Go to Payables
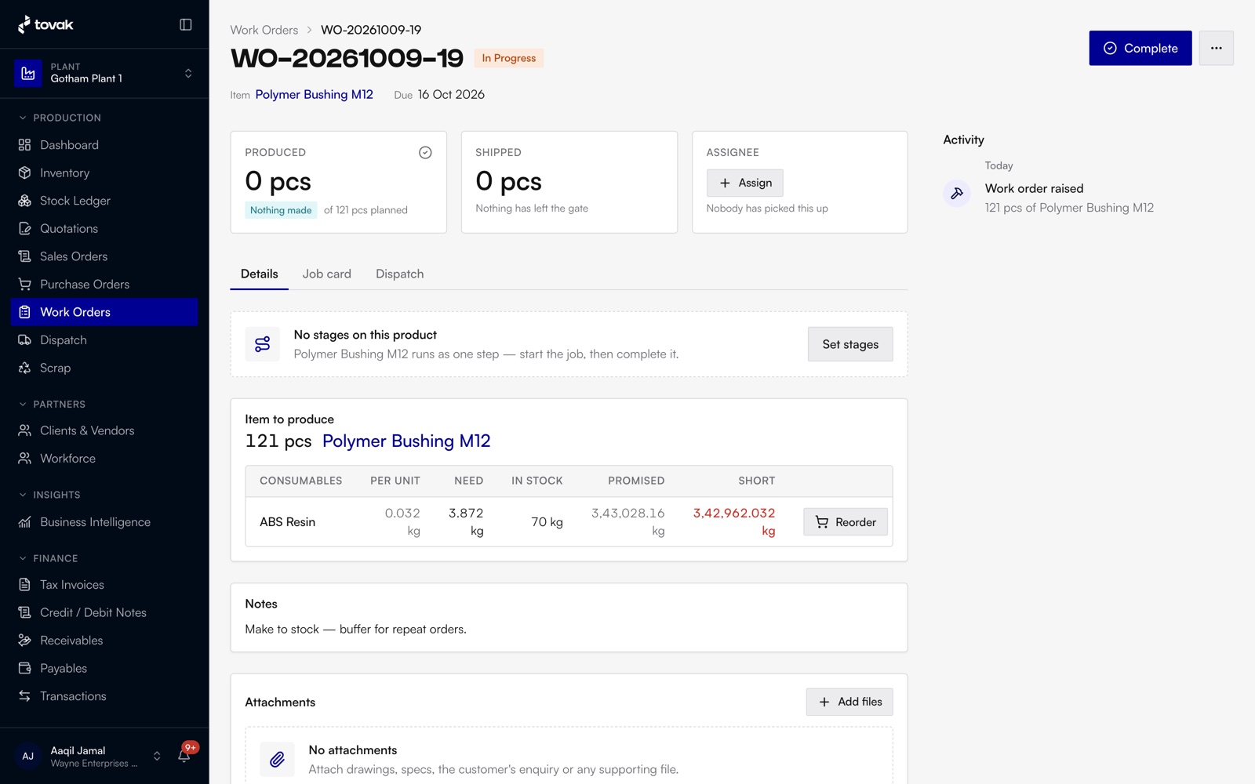1255x784 pixels. tap(104, 668)
